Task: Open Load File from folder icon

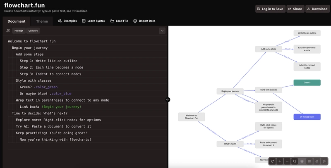Action: coord(112,21)
